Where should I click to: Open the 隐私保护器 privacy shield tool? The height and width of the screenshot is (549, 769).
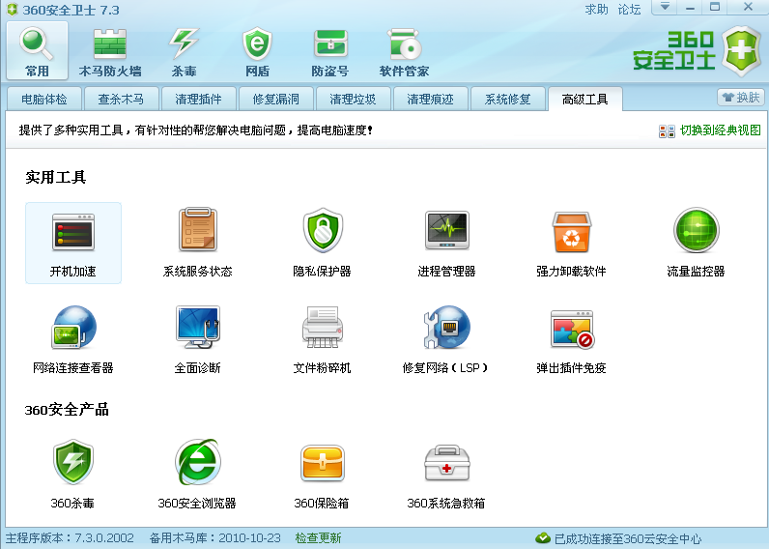323,243
